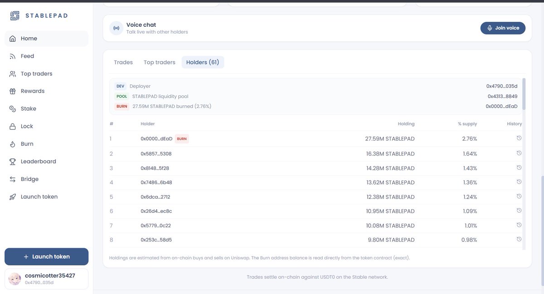Click the 27.59M STABLEPAD holding value
Image resolution: width=544 pixels, height=294 pixels.
pos(390,139)
